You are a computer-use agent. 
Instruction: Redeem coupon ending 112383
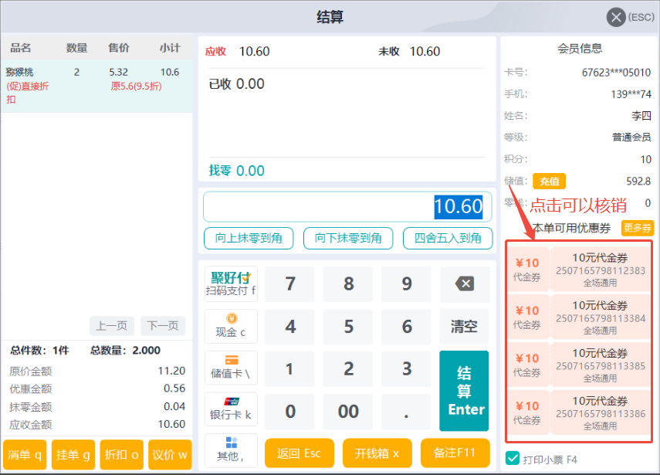coord(579,269)
